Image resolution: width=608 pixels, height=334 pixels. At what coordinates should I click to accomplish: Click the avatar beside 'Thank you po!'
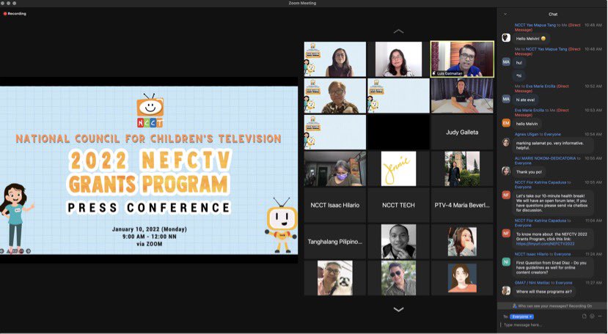click(506, 171)
